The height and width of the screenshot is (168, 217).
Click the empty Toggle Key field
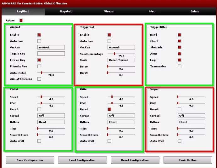pos(51,54)
